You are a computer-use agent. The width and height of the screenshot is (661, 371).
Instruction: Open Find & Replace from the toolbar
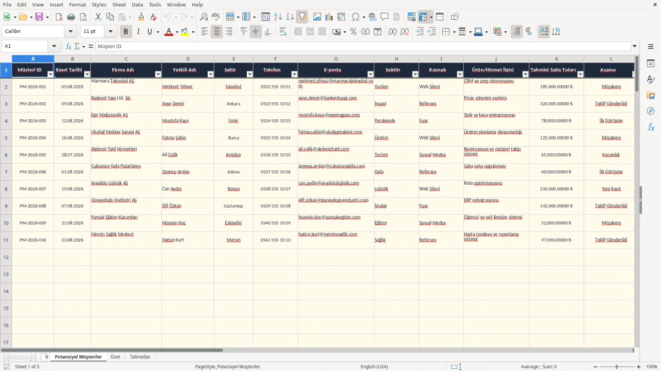(x=204, y=17)
